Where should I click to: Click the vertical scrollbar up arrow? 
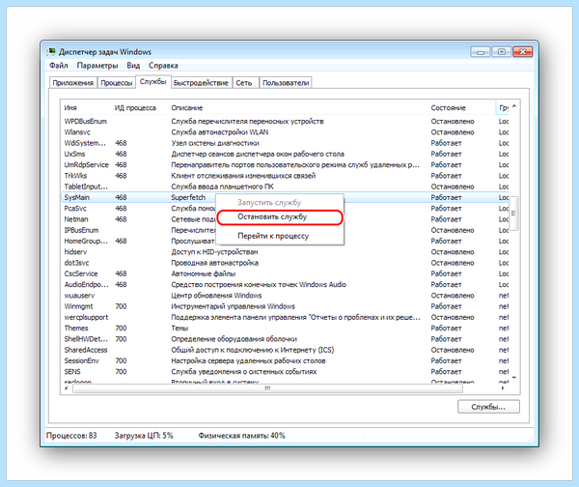coord(514,107)
